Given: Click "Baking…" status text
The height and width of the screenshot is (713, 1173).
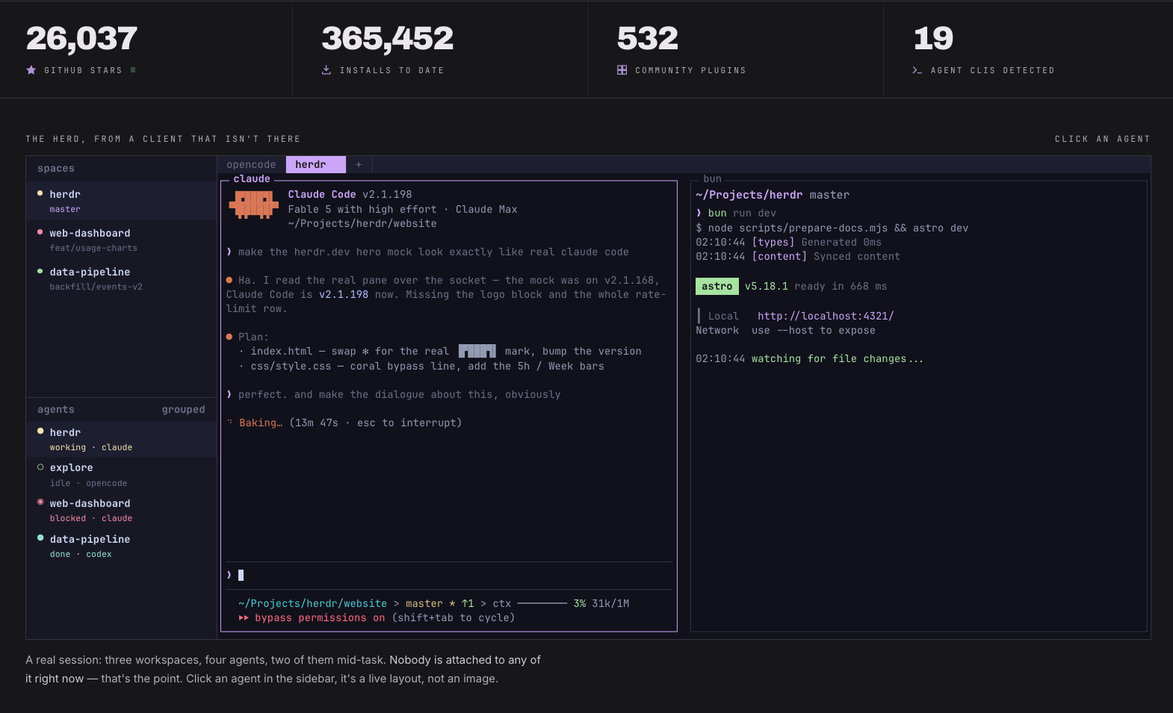Looking at the screenshot, I should pyautogui.click(x=261, y=423).
